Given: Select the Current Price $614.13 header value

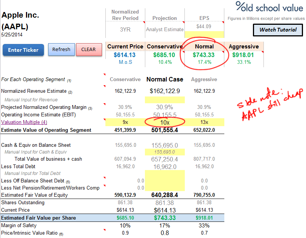Looking at the screenshot, I should (125, 55).
